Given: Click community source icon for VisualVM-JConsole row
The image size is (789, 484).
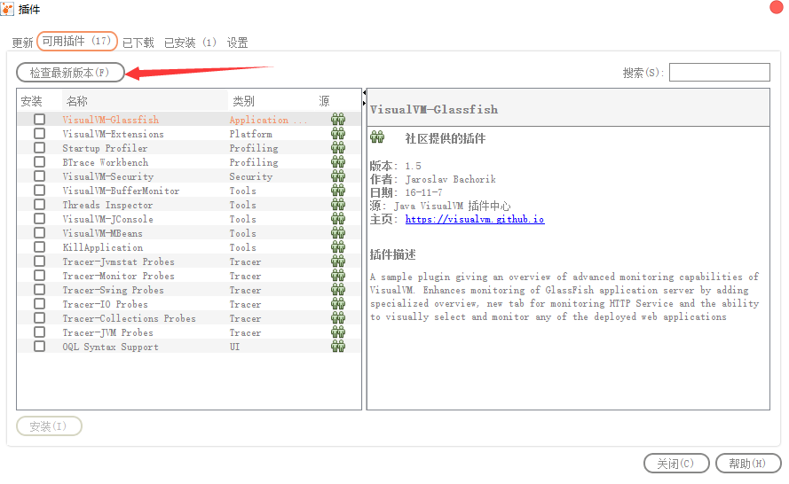Looking at the screenshot, I should coord(338,218).
